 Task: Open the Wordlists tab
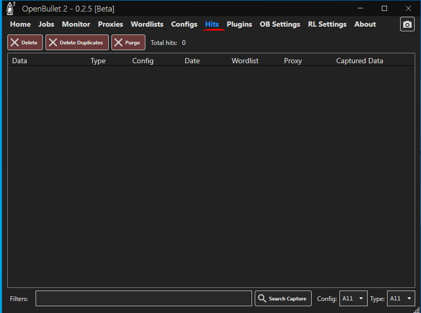[147, 24]
